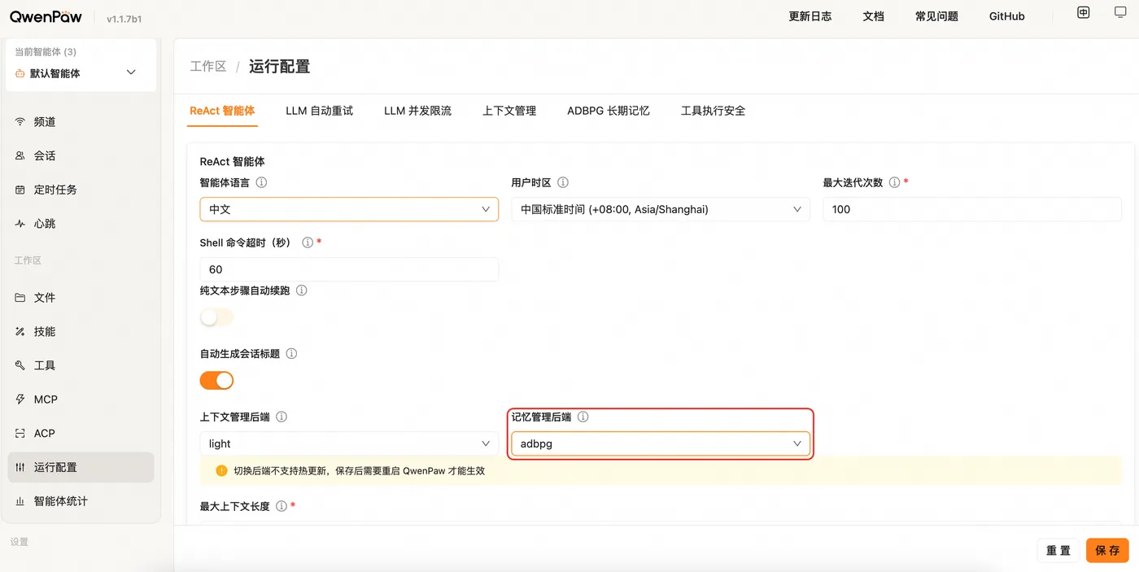Screen dimensions: 1139x572
Task: Click the info icon beside 智能体语言
Action: 261,183
